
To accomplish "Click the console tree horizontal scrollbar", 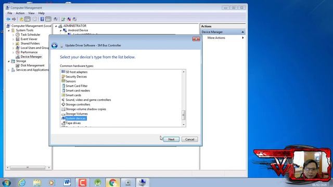I will click(x=28, y=167).
